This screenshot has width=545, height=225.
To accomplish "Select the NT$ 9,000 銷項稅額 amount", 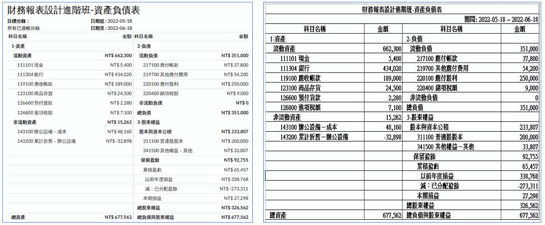I will coord(238,93).
